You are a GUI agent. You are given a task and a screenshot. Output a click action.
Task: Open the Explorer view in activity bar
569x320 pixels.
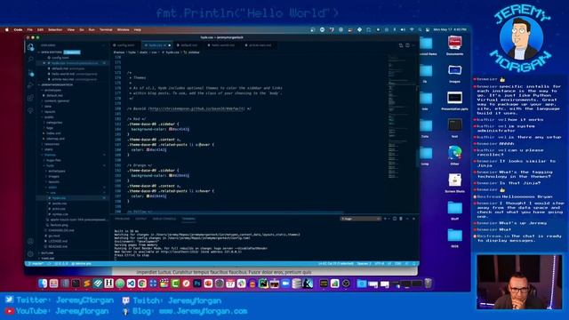[x=30, y=47]
